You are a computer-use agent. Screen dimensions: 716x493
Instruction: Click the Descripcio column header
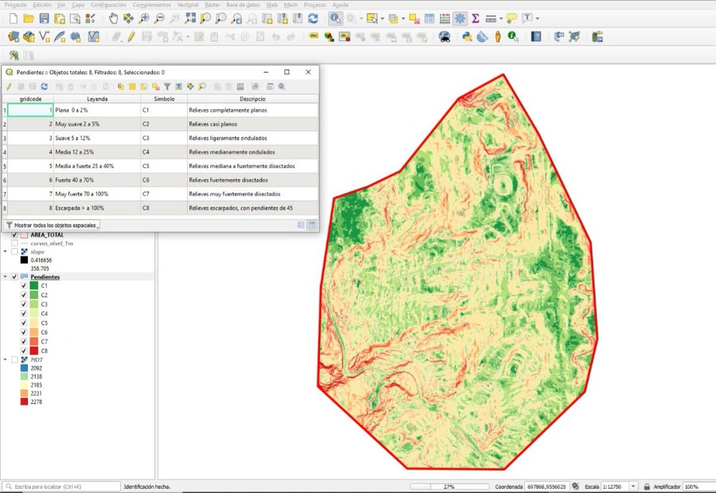click(252, 98)
